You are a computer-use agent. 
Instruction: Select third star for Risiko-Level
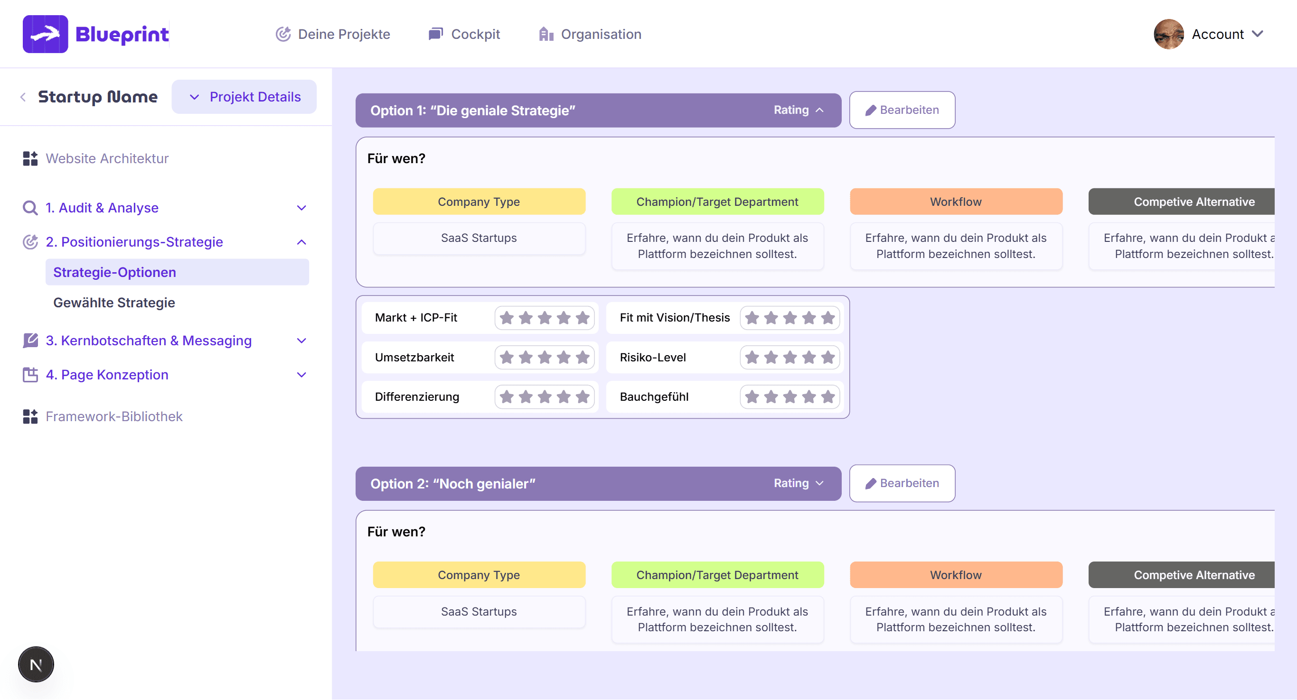click(x=790, y=358)
